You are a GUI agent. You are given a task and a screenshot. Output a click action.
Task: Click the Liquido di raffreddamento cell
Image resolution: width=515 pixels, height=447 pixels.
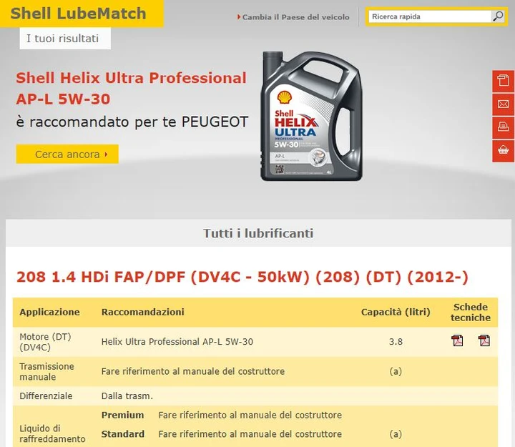click(x=52, y=433)
